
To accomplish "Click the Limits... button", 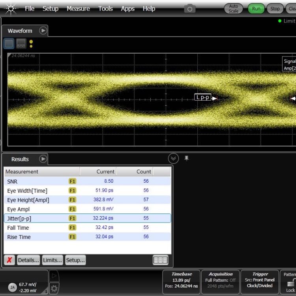I will coord(52,260).
